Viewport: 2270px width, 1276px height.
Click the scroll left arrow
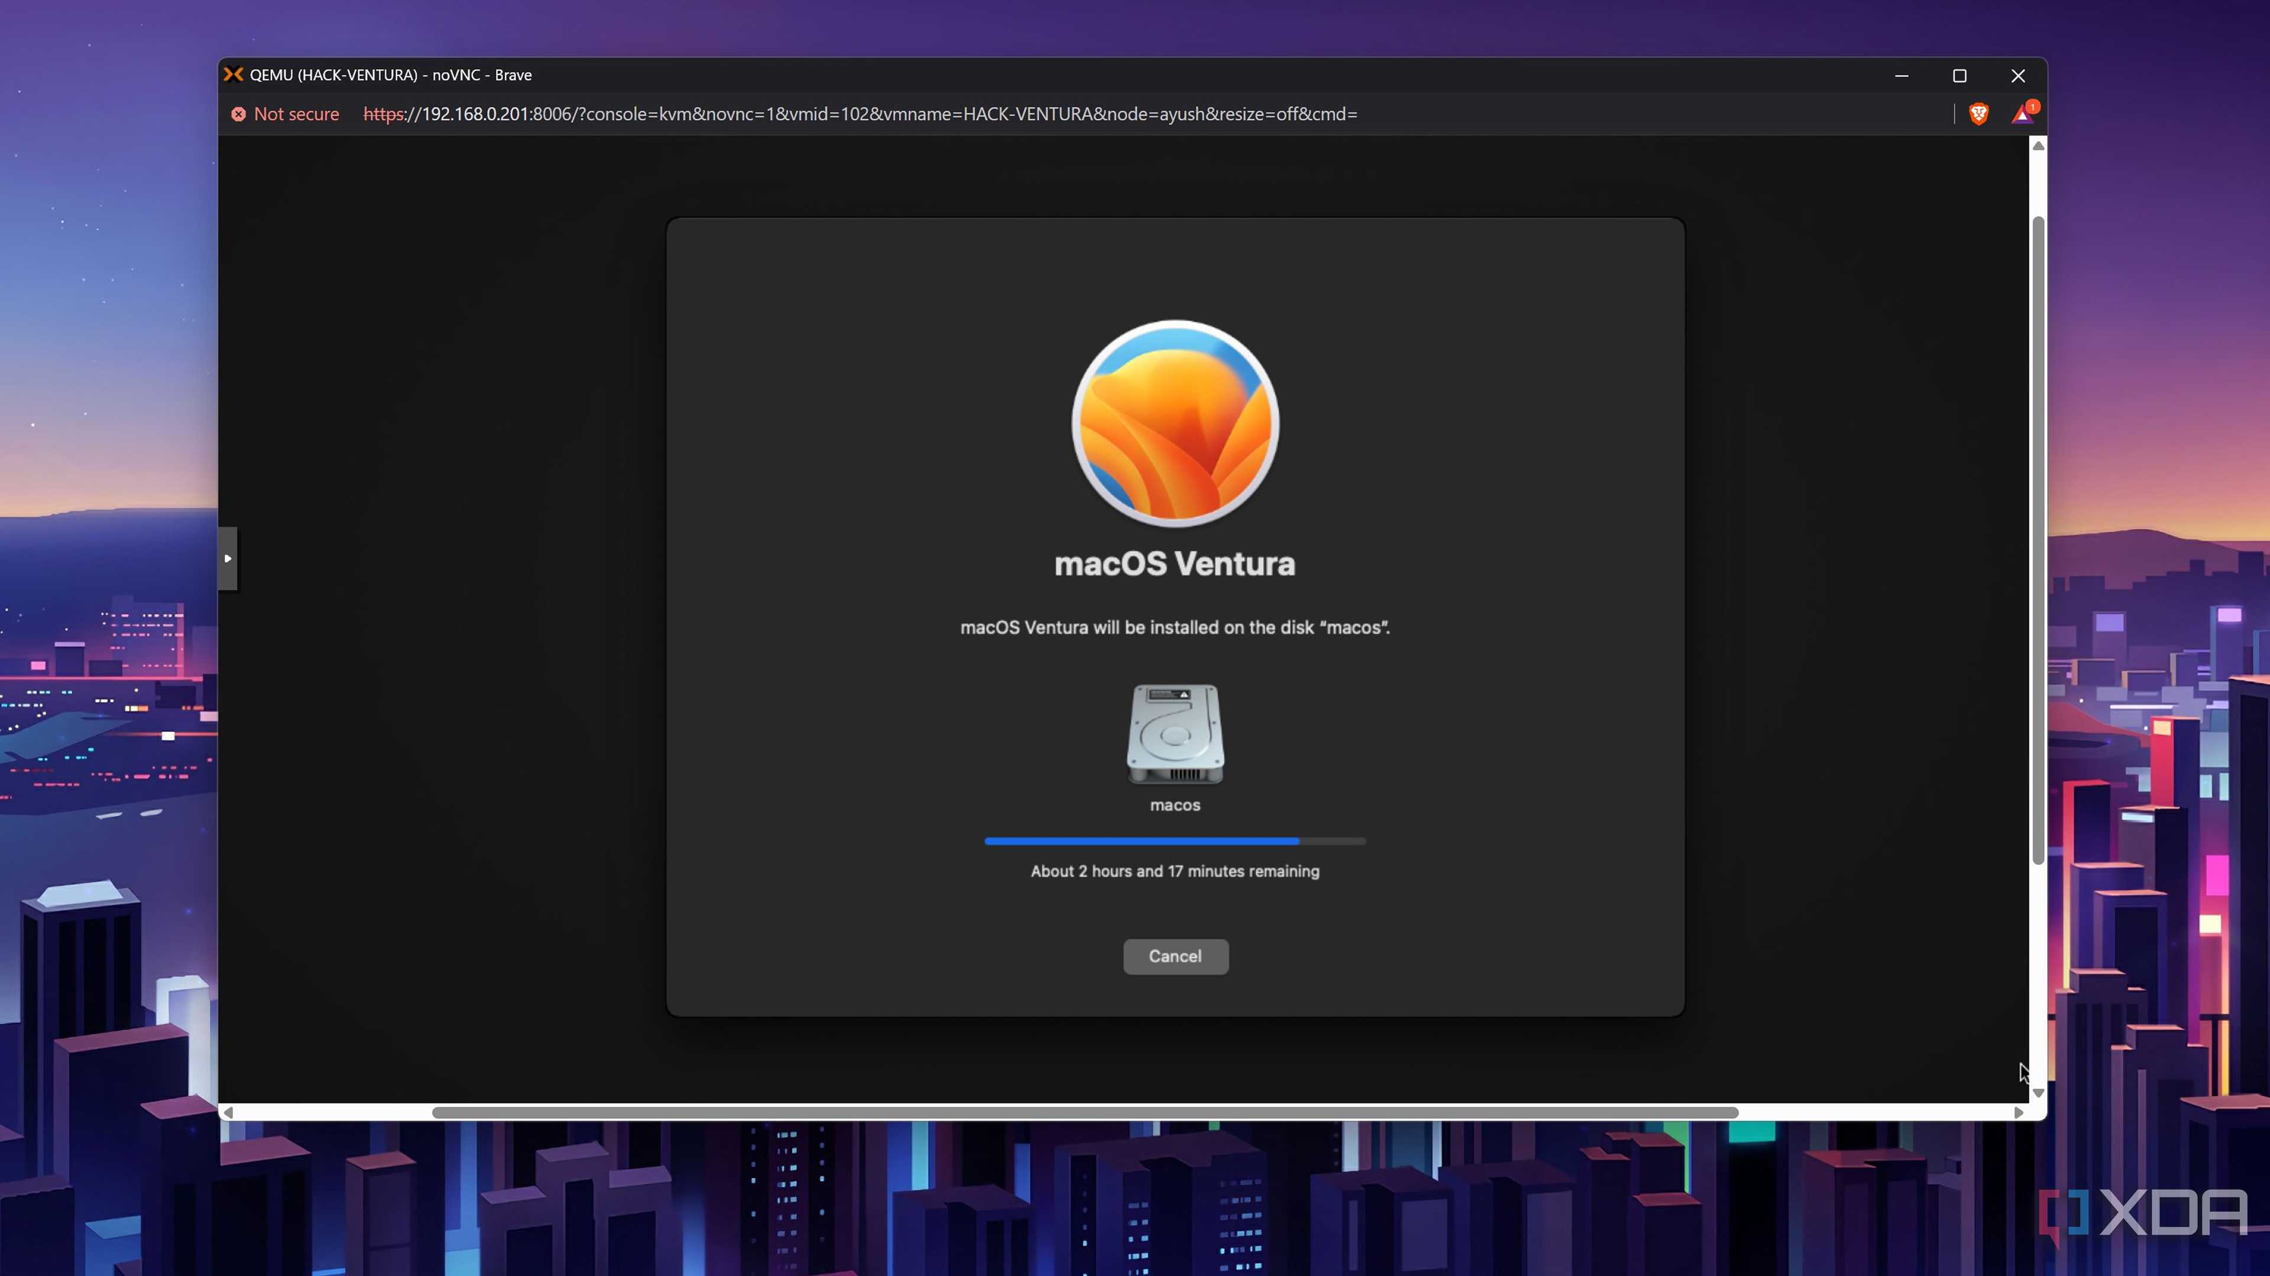228,1112
